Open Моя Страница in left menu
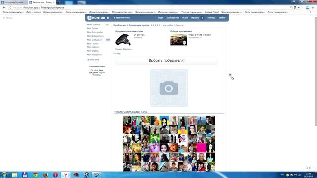Screen dimensions: 317x178 click(94, 24)
